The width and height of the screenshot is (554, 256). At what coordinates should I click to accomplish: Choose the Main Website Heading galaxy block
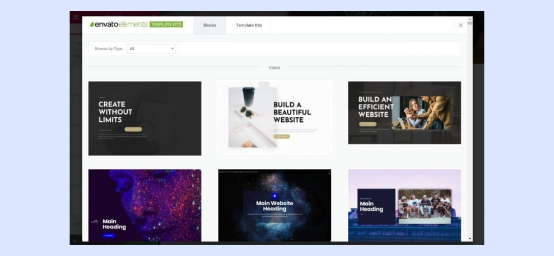click(274, 206)
